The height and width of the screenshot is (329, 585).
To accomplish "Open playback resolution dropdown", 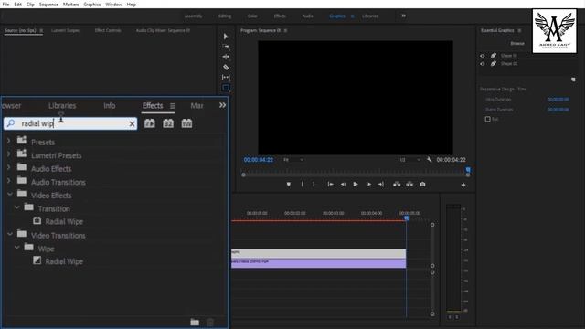I will coord(409,160).
